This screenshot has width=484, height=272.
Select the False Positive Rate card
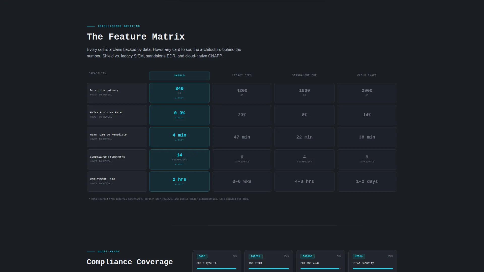pos(117,115)
